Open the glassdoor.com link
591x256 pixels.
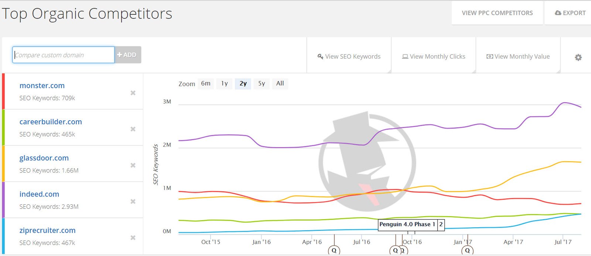pos(44,158)
